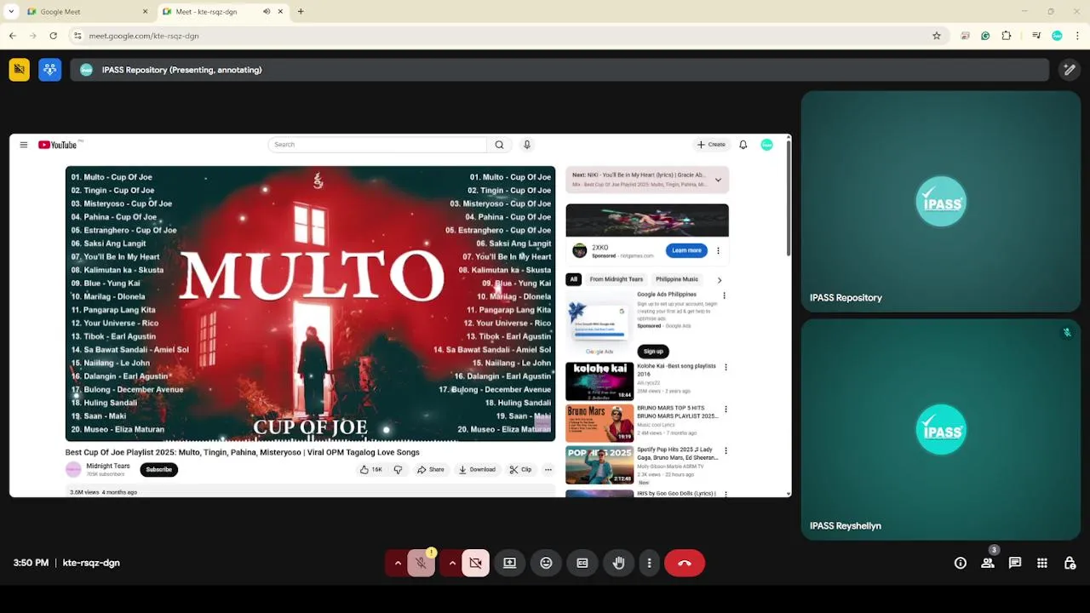Screen dimensions: 1090x613
Task: Click Sign up on Google Ads
Action: click(653, 351)
